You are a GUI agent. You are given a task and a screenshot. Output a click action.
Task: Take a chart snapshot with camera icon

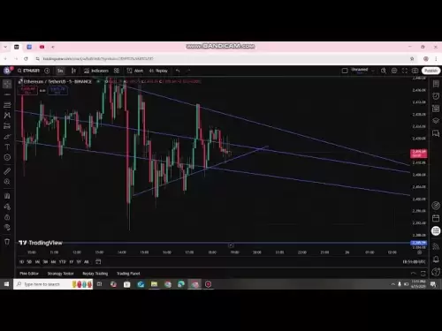click(x=415, y=71)
